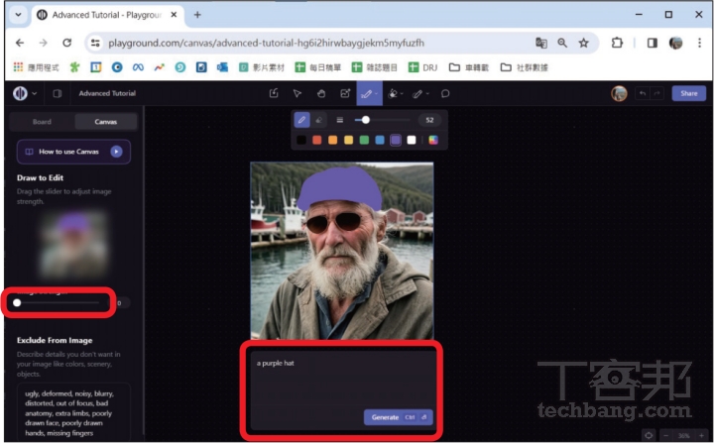Expand the object eraser tool dropdown arrow

pos(402,94)
